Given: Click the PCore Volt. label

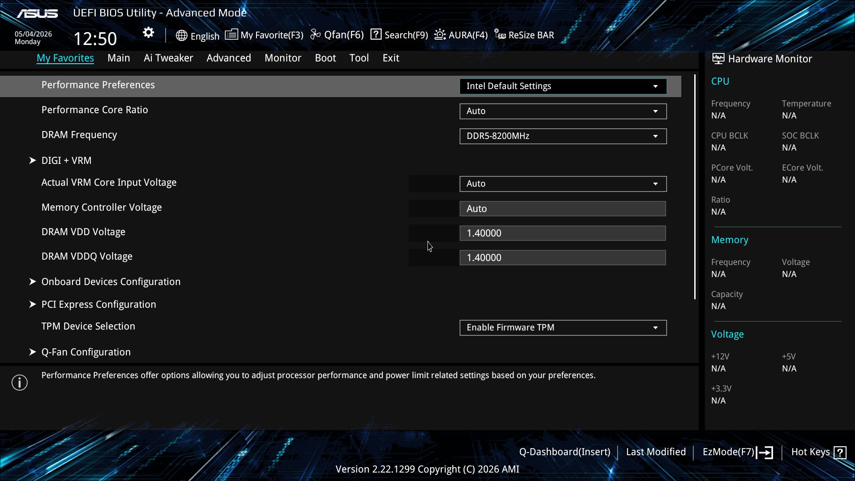Looking at the screenshot, I should [x=732, y=168].
